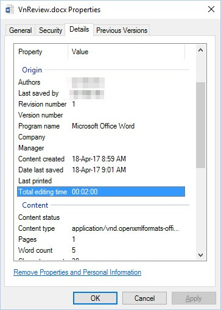
Task: Click the Apply button
Action: pyautogui.click(x=194, y=298)
